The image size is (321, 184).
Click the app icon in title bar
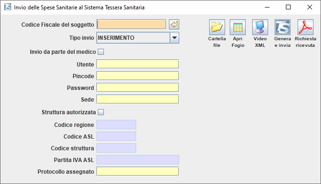(8, 7)
